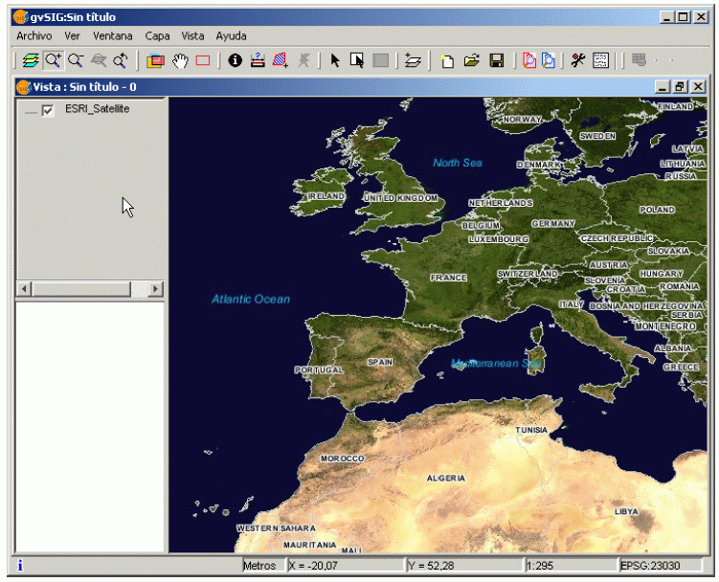Click the Add Layer icon
This screenshot has width=719, height=582.
click(413, 60)
